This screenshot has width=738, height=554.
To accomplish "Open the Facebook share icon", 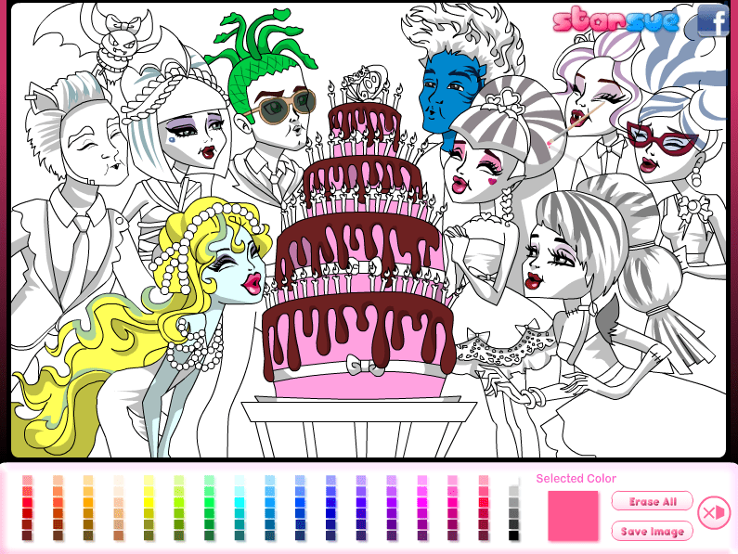I will tap(713, 20).
